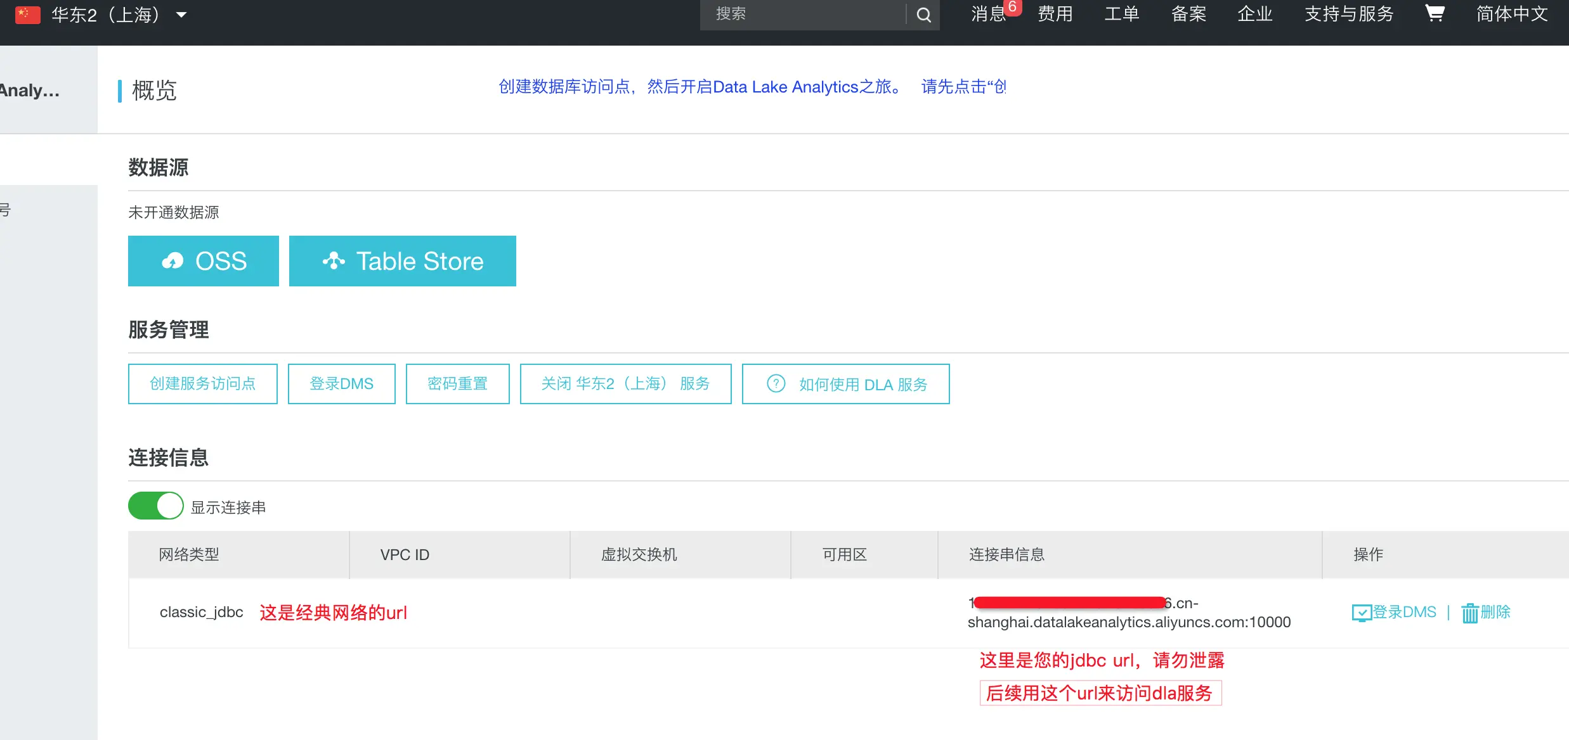This screenshot has height=740, width=1569.
Task: Click the China flag region icon
Action: [x=27, y=15]
